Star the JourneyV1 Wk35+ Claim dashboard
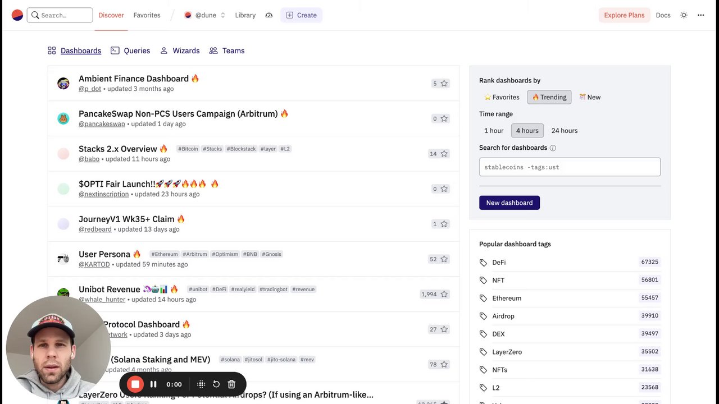Screen dimensions: 719x404 coord(444,224)
